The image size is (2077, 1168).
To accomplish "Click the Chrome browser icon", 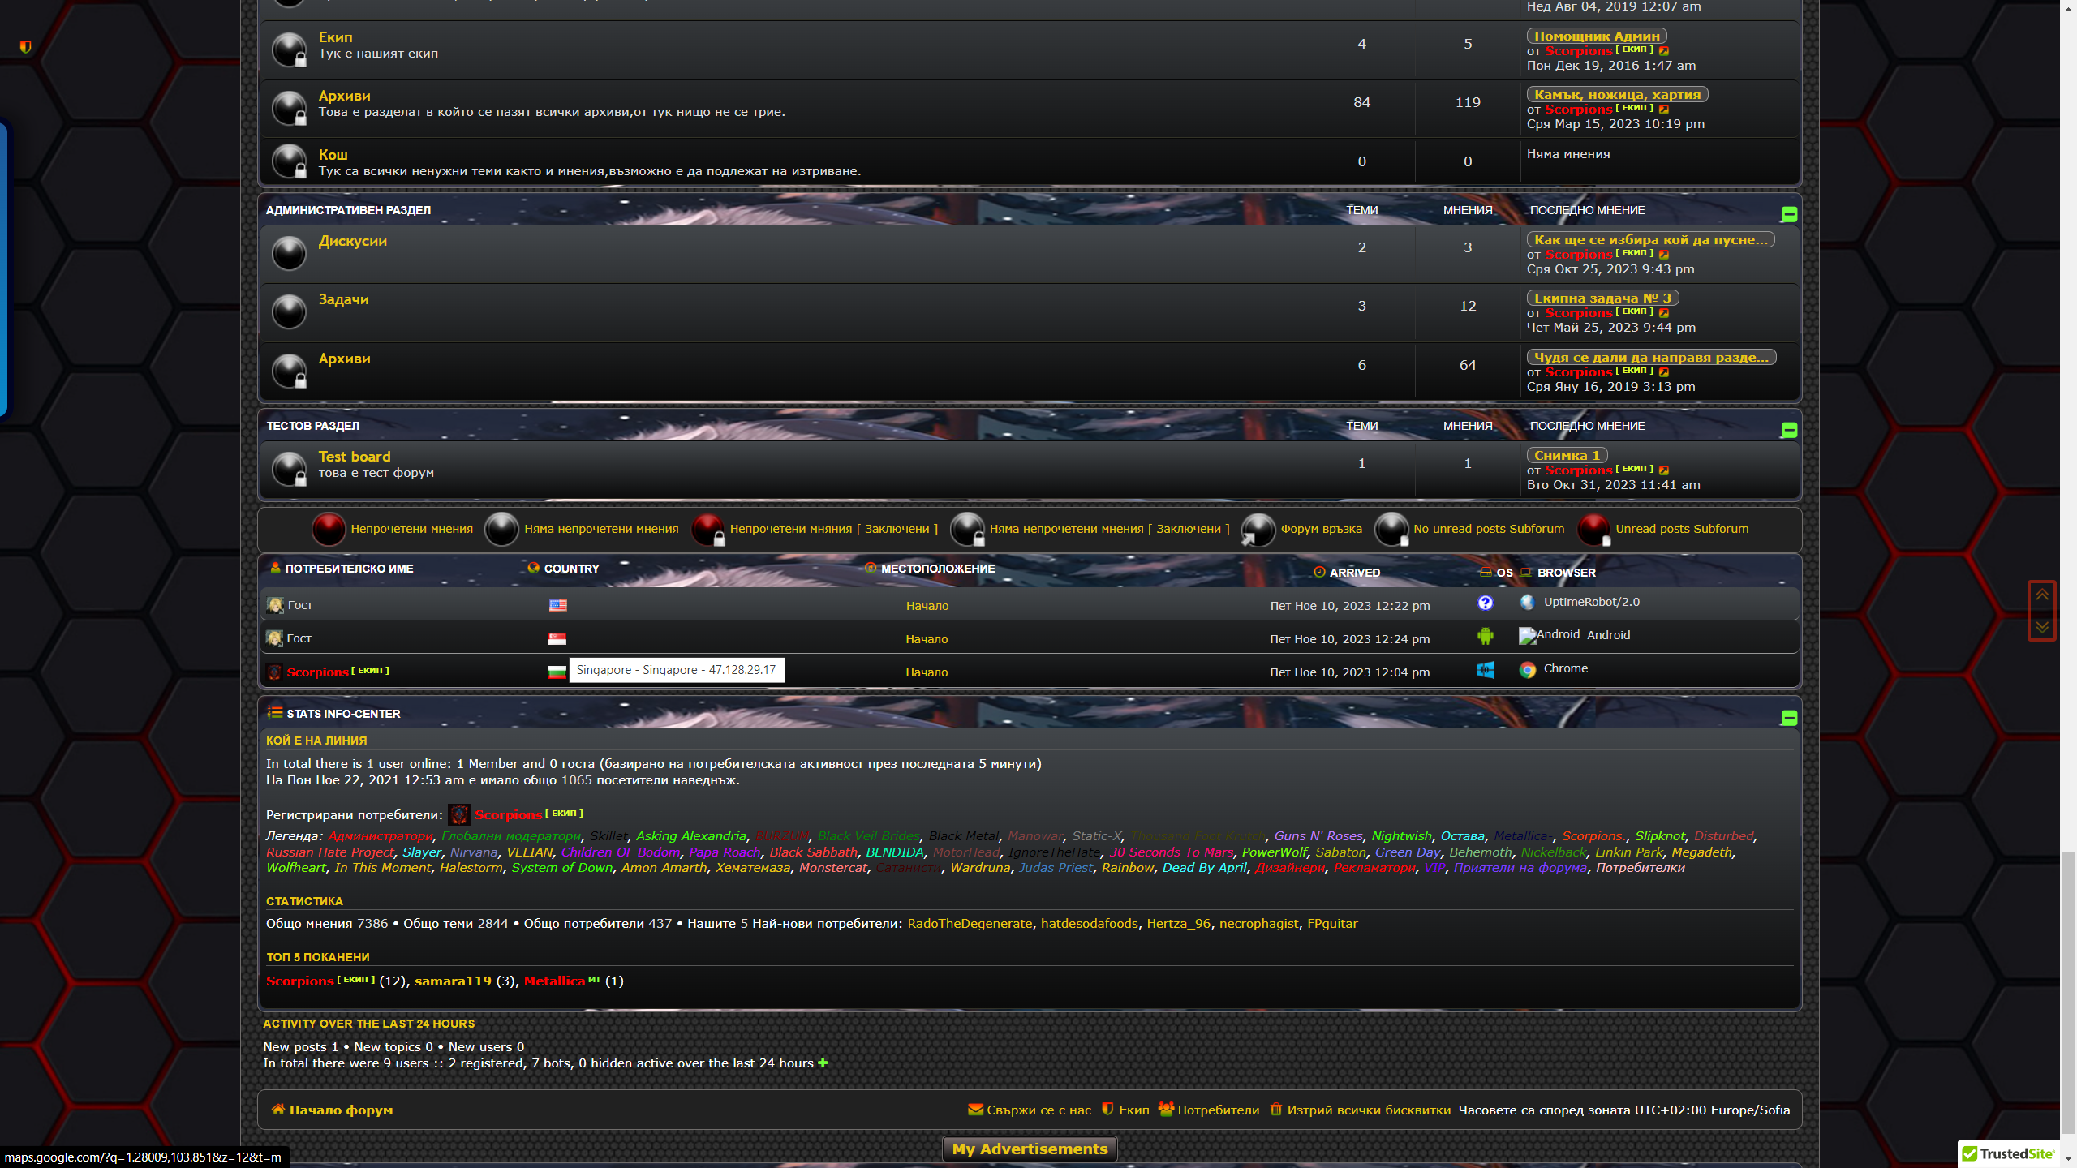I will click(x=1527, y=670).
